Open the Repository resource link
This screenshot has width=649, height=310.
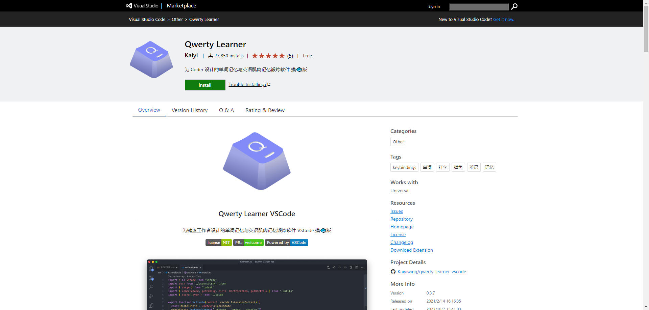coord(402,219)
